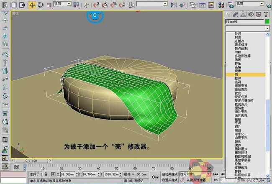Open the named selection sets dropdown
The width and height of the screenshot is (272, 184).
point(152,4)
